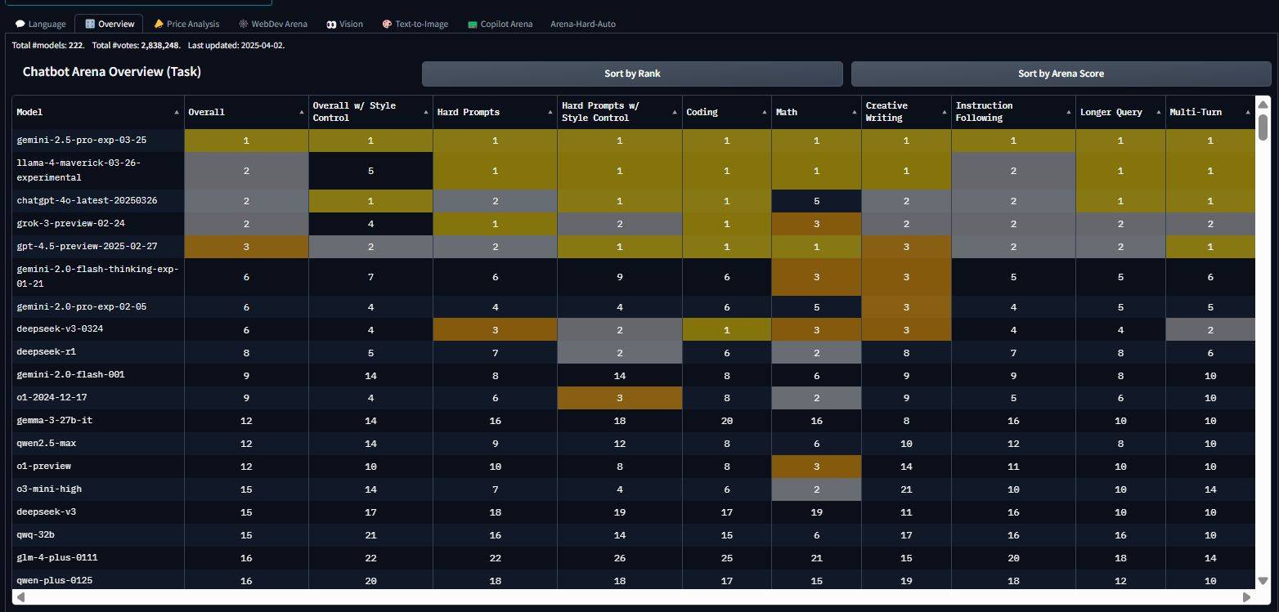Click the horizontal scrollbar right arrow

1247,597
